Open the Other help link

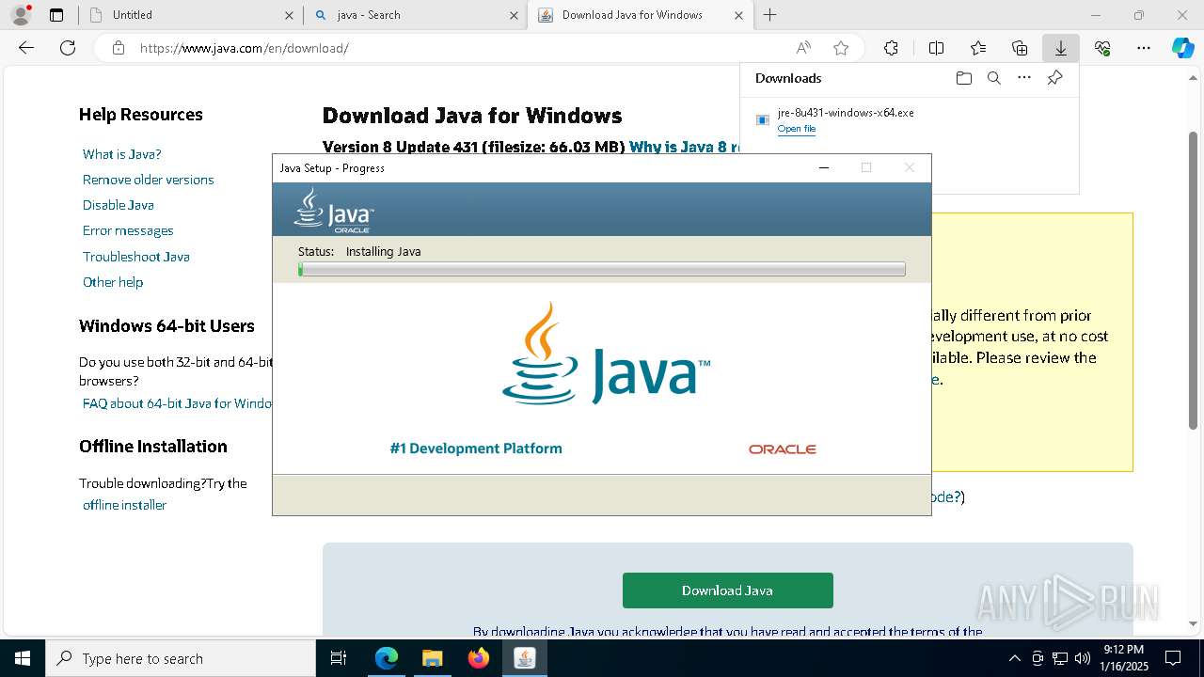click(x=113, y=282)
